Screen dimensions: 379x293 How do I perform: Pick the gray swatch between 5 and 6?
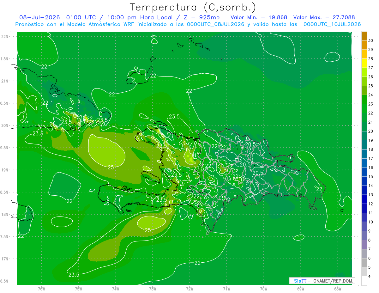pyautogui.click(x=364, y=263)
